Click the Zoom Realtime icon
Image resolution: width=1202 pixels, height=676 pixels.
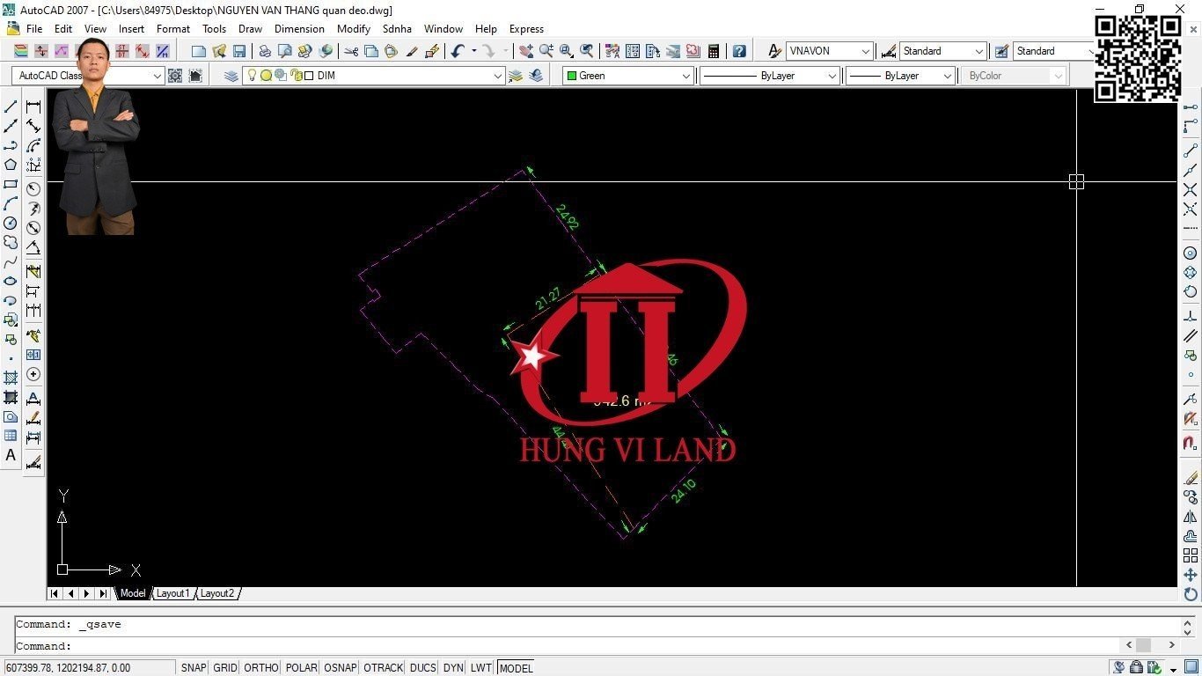[546, 51]
